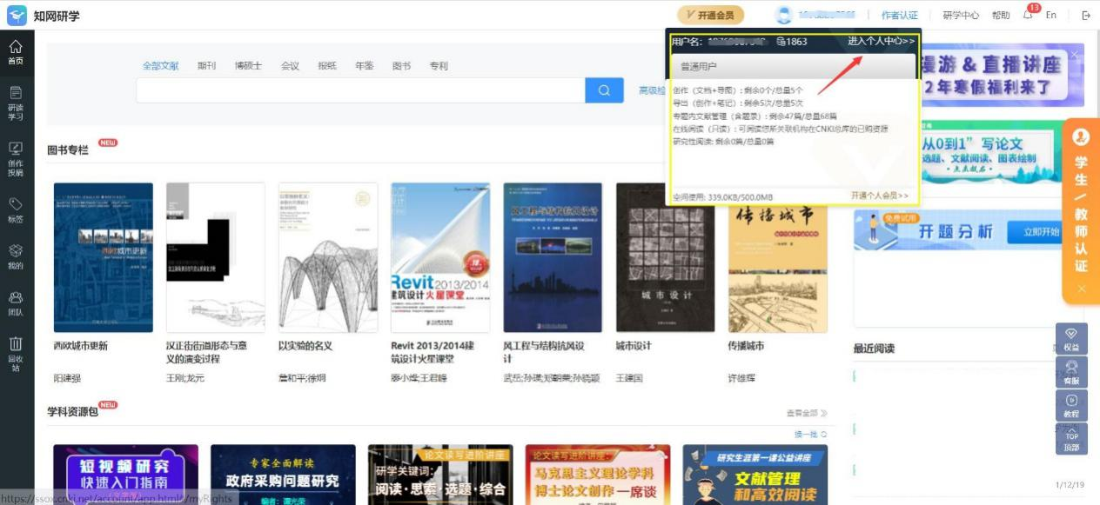This screenshot has height=505, width=1100.
Task: Select the 期刊 search tab
Action: [x=206, y=66]
